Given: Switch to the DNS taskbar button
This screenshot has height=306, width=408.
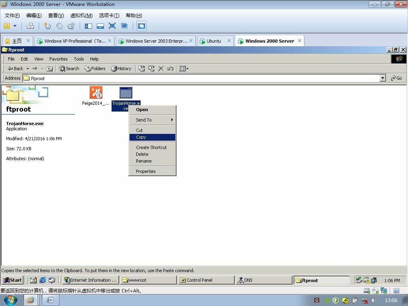Looking at the screenshot, I should [x=264, y=280].
